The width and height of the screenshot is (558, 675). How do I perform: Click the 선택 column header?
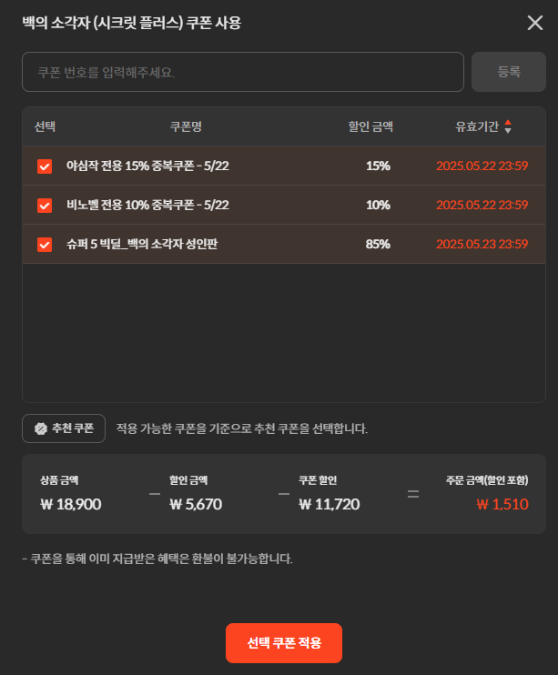[x=45, y=126]
